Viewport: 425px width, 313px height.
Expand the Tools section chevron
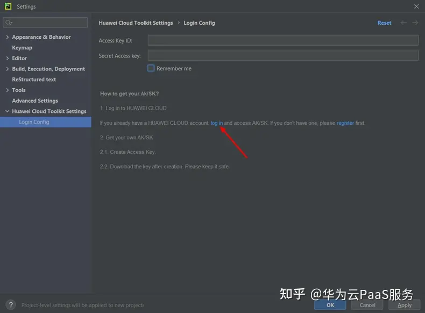(x=8, y=90)
